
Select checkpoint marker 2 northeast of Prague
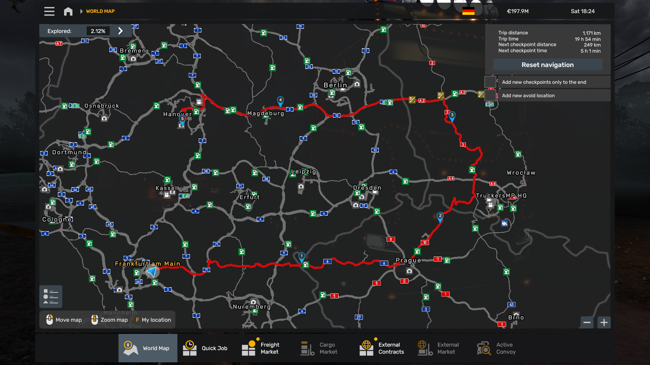point(440,216)
